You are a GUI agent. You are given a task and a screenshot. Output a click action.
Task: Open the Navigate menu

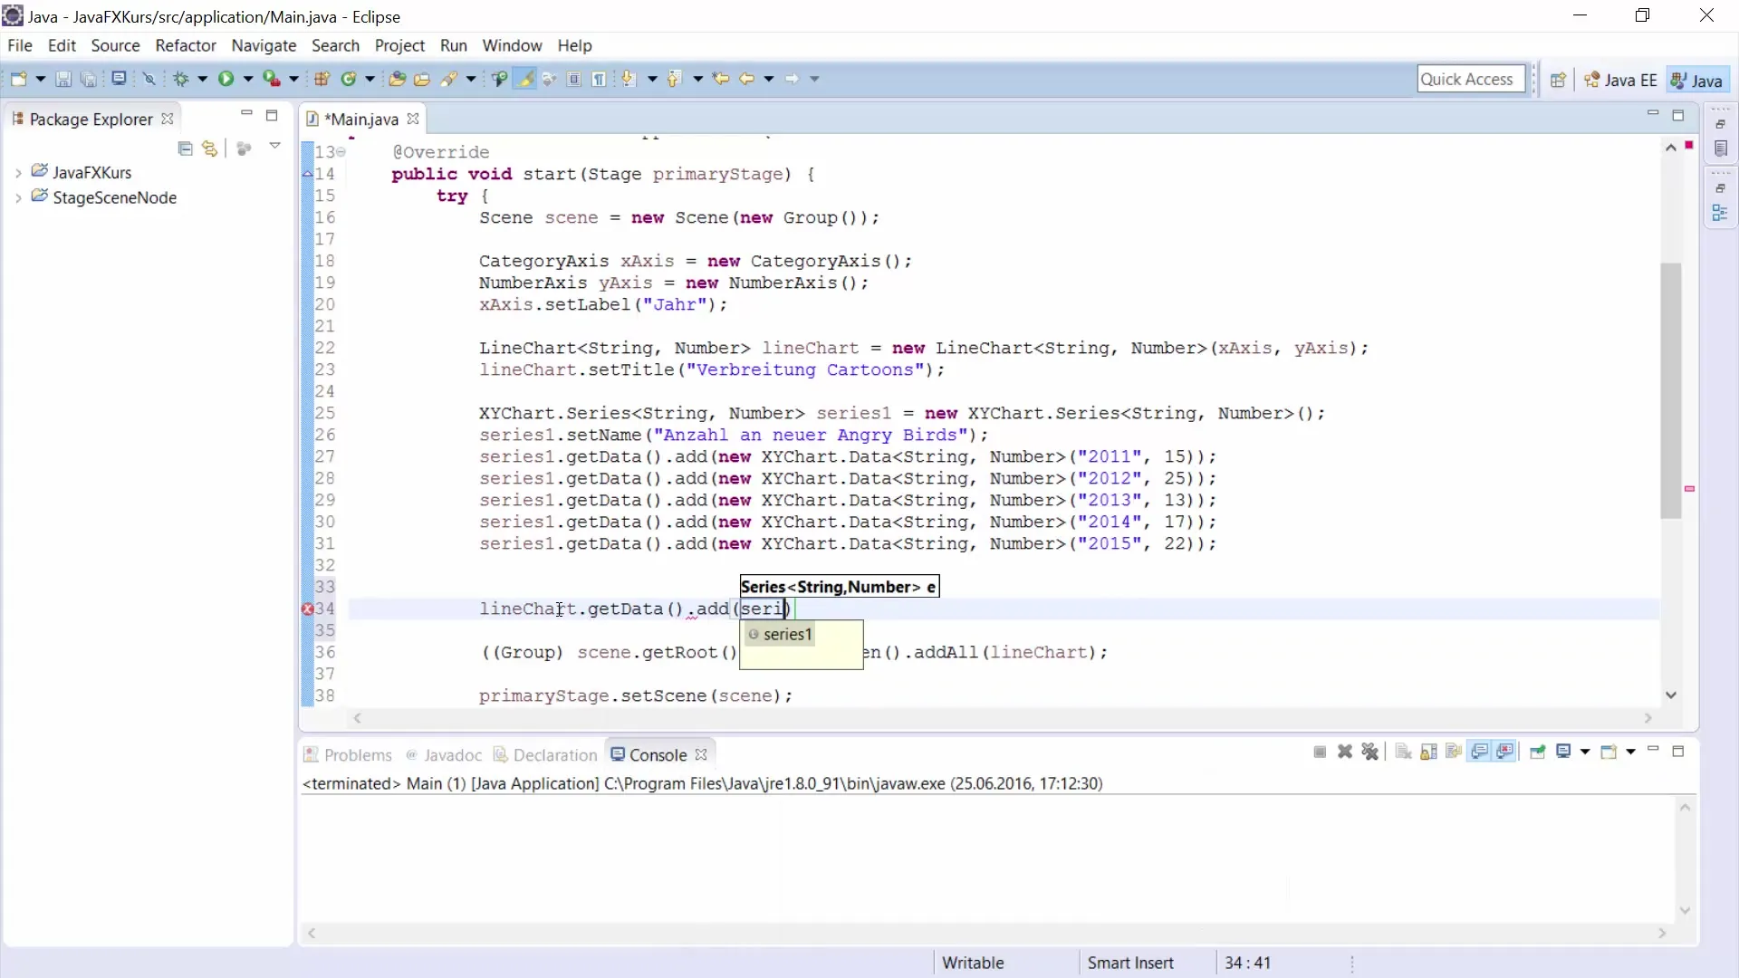click(264, 45)
